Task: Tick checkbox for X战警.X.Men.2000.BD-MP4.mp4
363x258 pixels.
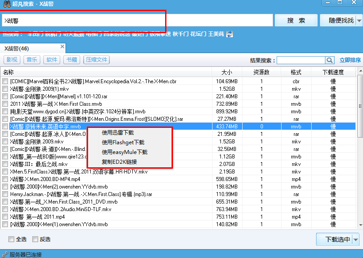Action: point(5,179)
